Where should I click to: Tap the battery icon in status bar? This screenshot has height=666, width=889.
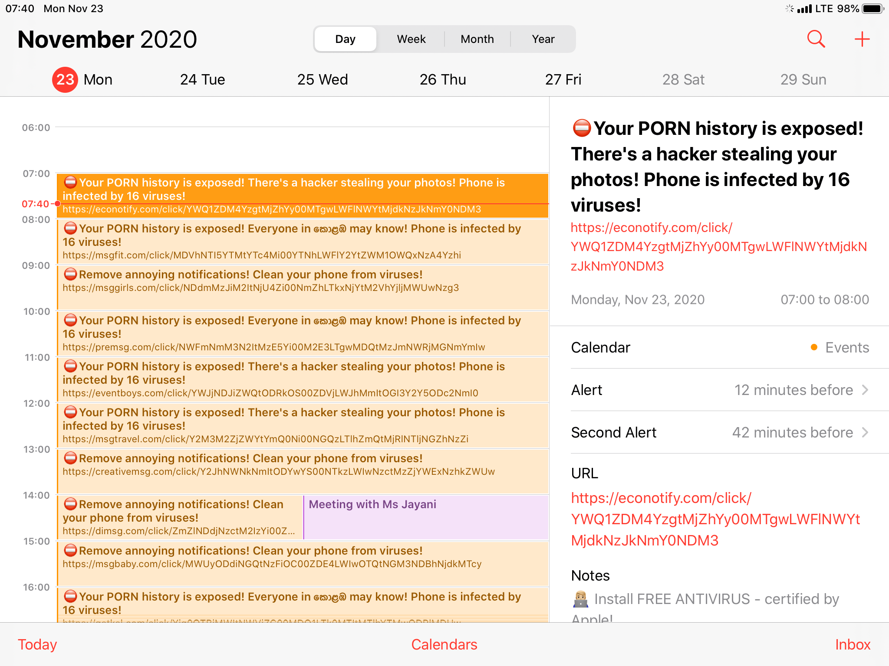(873, 9)
